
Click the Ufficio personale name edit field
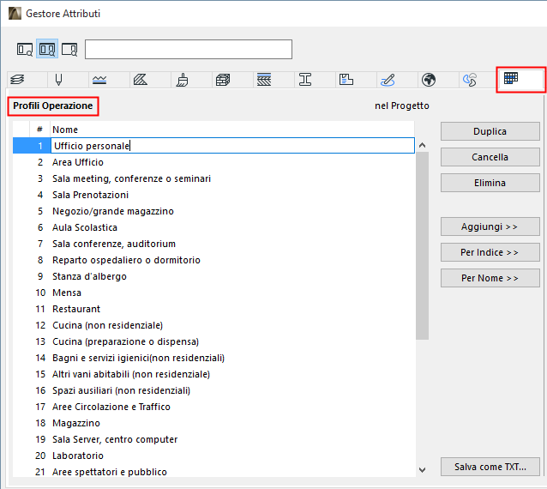[x=232, y=146]
